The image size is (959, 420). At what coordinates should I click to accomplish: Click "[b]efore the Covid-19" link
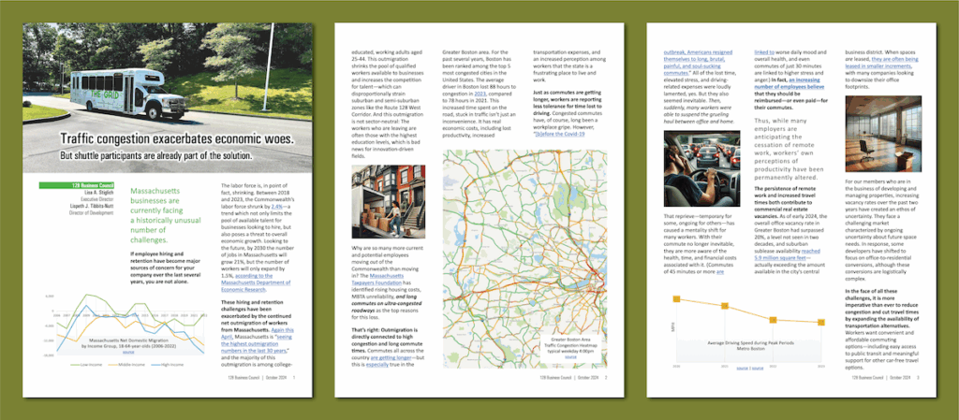coord(561,133)
